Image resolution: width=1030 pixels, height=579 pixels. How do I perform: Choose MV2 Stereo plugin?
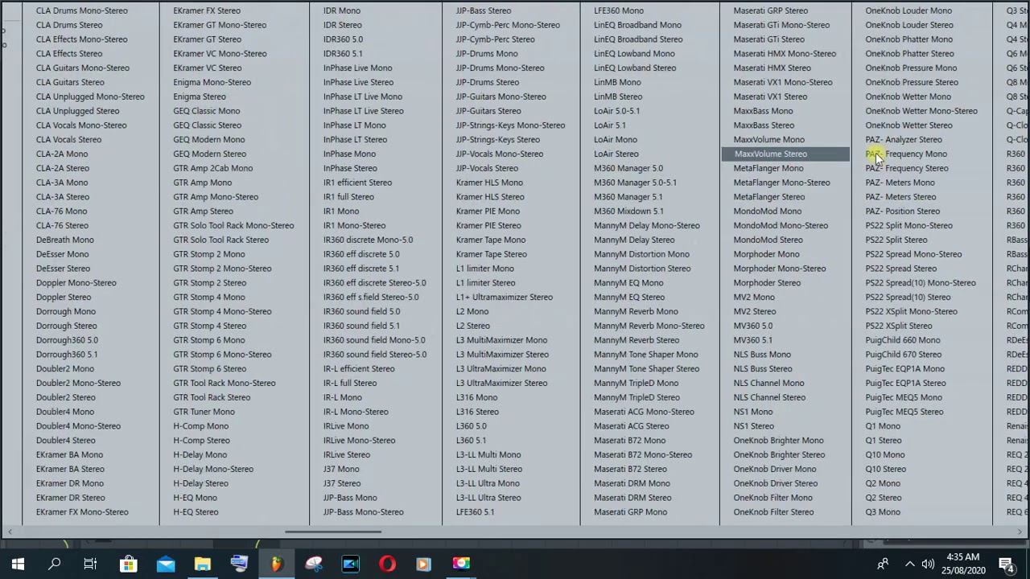[x=755, y=311]
